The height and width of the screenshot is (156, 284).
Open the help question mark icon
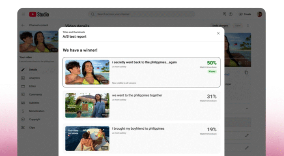[x=230, y=14]
